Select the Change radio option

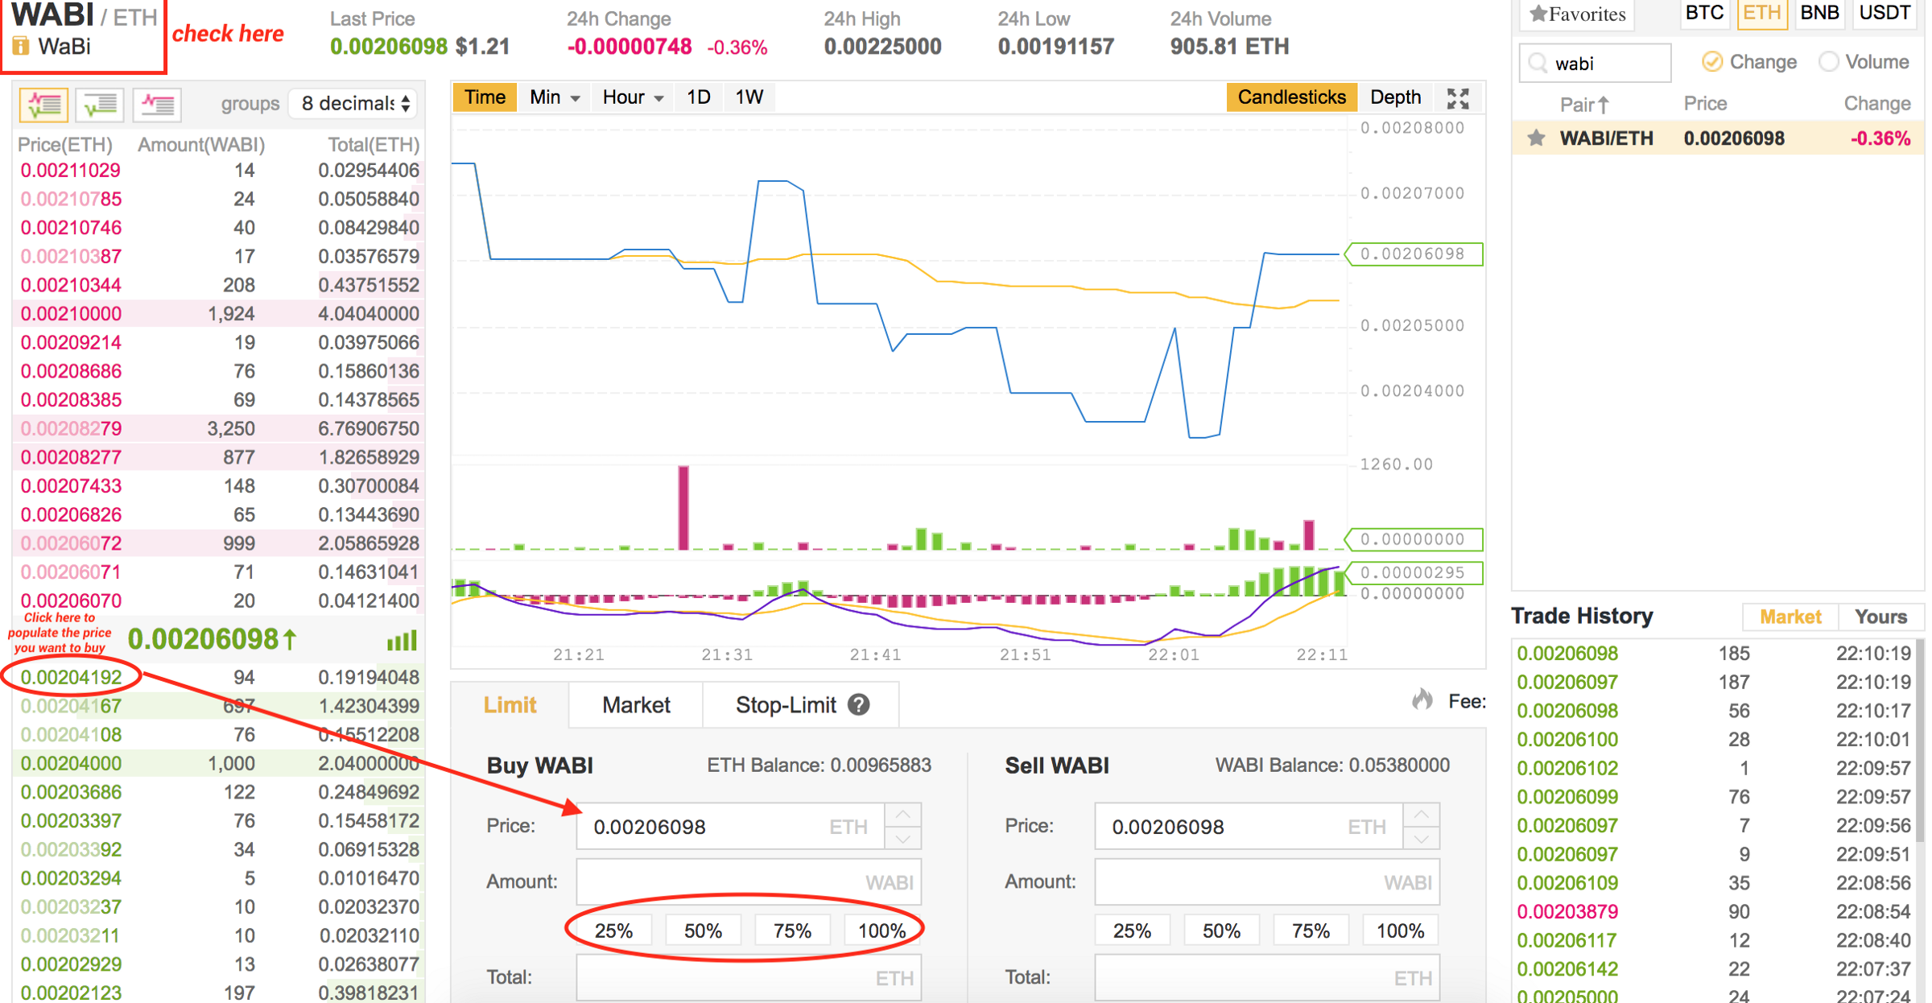[x=1712, y=62]
